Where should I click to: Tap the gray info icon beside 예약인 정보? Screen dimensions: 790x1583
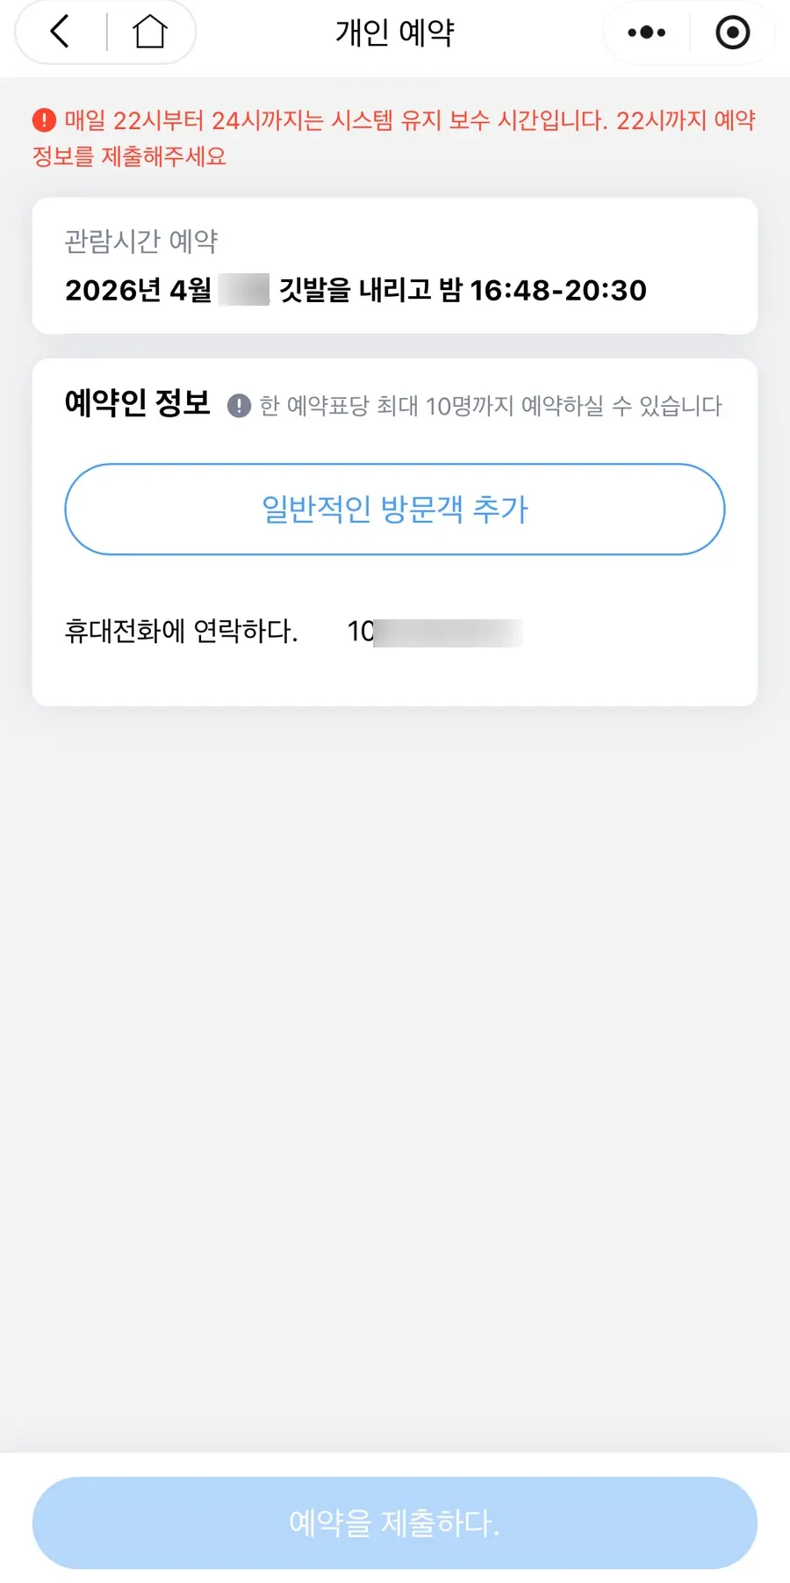tap(239, 406)
